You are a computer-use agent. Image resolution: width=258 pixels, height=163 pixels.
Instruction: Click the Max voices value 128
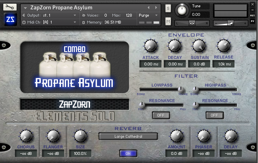pos(129,15)
